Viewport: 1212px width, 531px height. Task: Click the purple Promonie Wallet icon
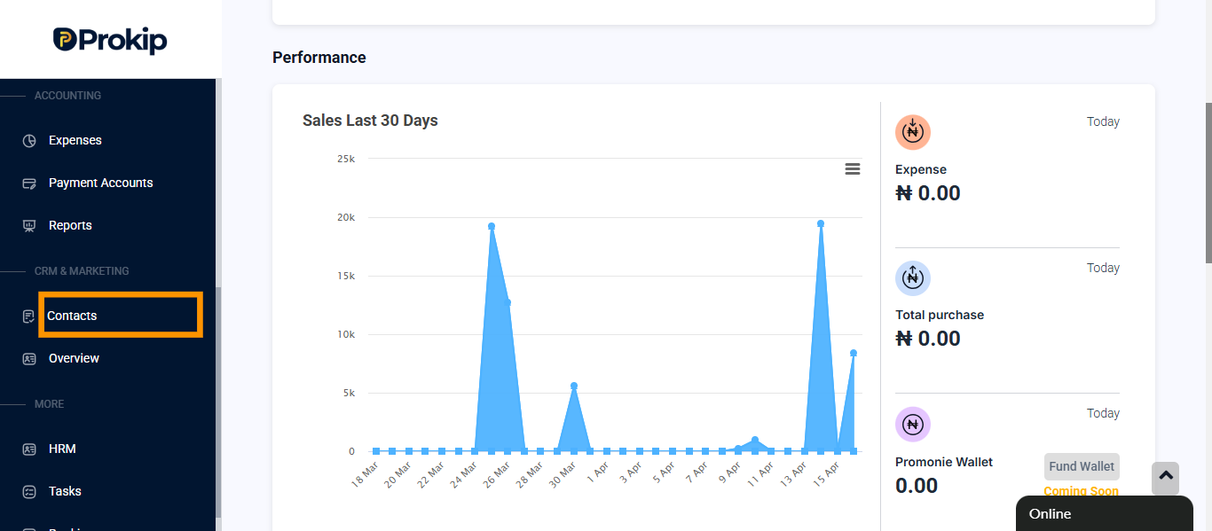[x=912, y=424]
